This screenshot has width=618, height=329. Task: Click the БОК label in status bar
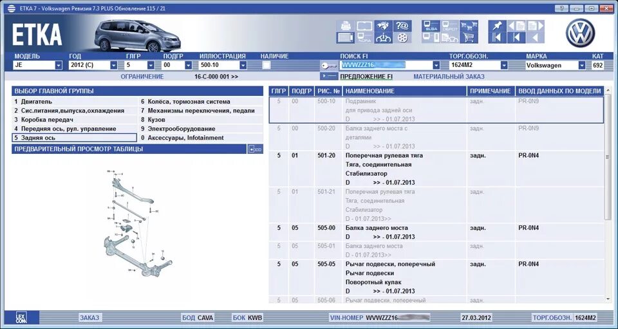pos(239,317)
